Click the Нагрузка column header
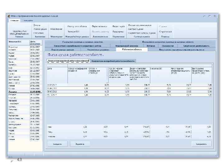Viewport: 224px width, 168px height. [160, 75]
